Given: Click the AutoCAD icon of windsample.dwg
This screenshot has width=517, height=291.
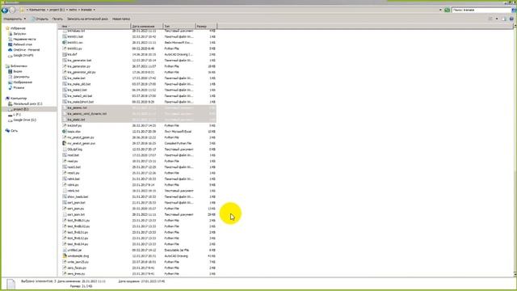Looking at the screenshot, I should click(x=65, y=256).
